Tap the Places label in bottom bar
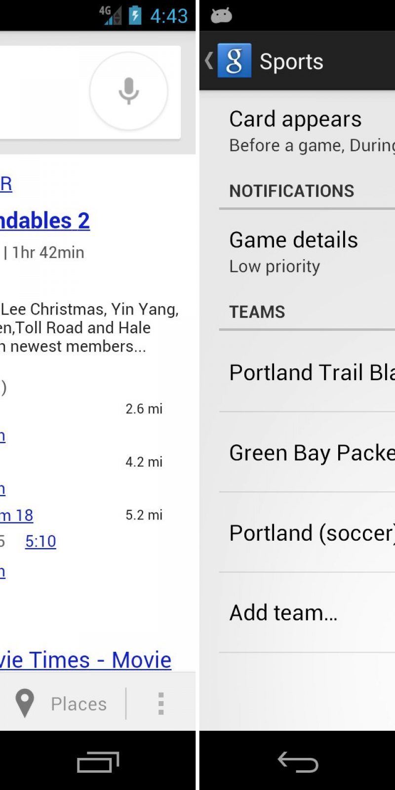The width and height of the screenshot is (395, 790). [x=79, y=704]
